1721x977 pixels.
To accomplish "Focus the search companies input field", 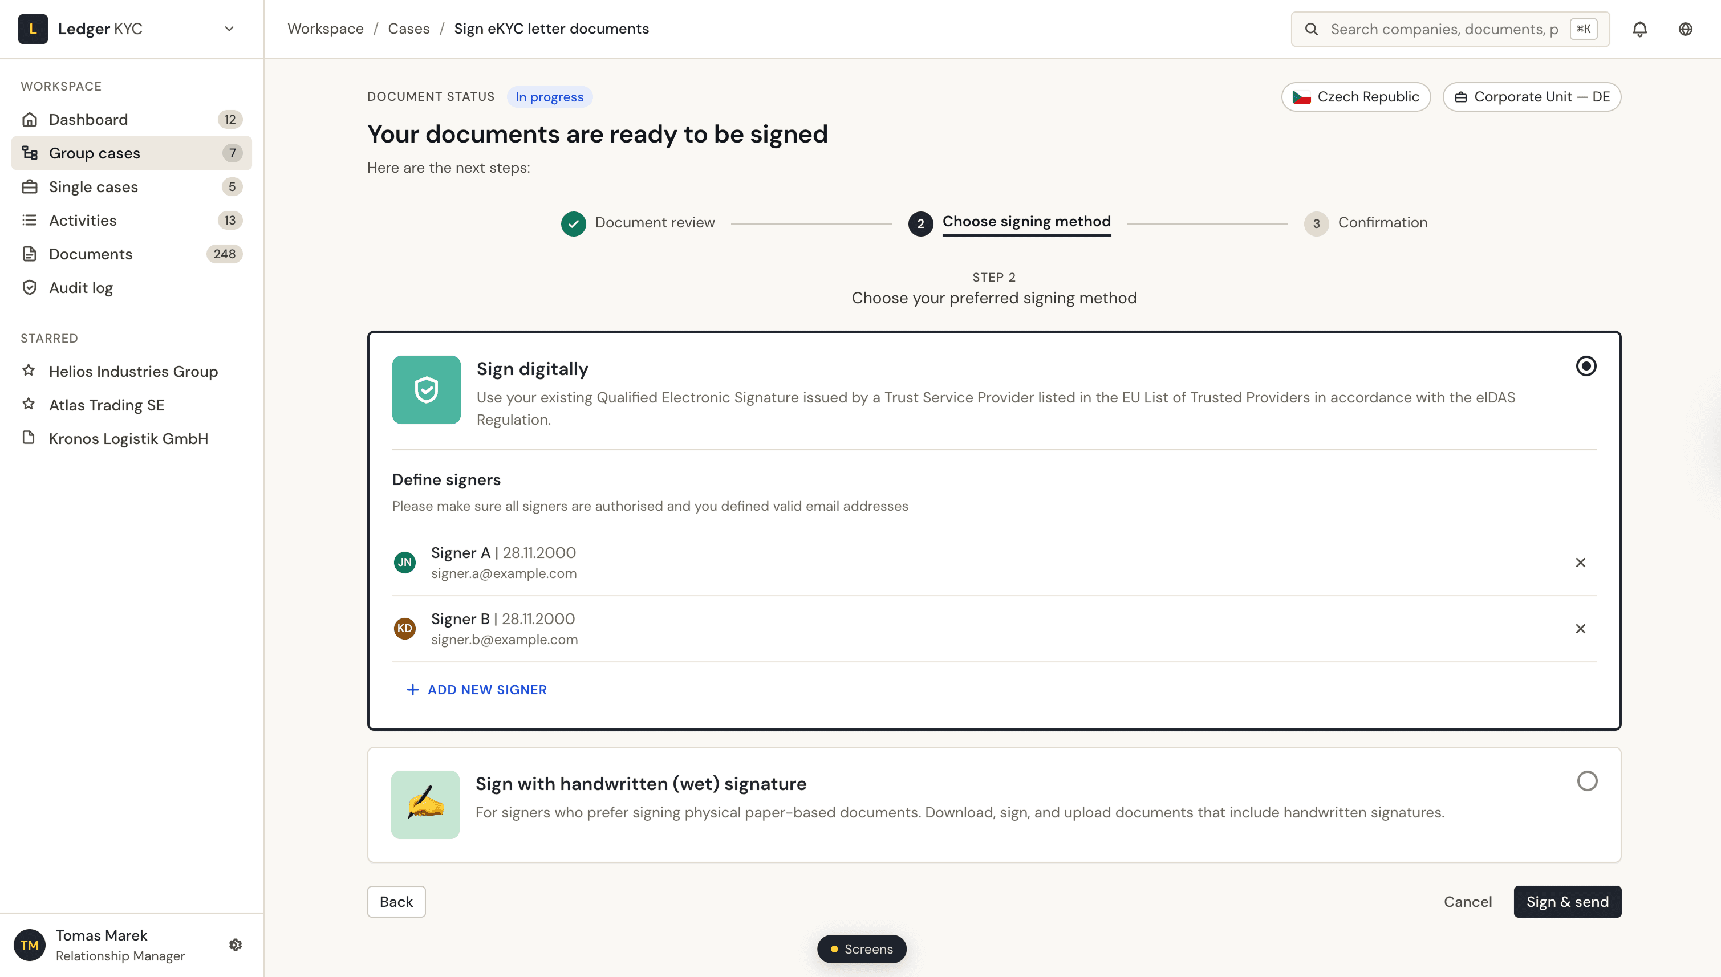I will point(1443,29).
